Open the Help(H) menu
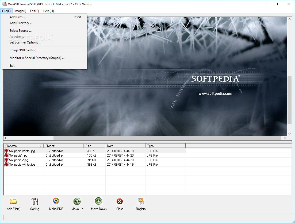Image resolution: width=295 pixels, height=223 pixels. (48, 11)
